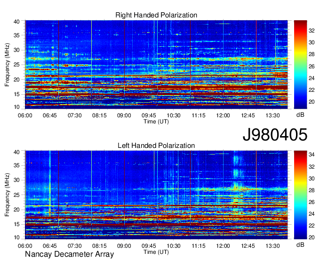Click the "15" frequency tick of Left Handed plot

[x=16, y=224]
